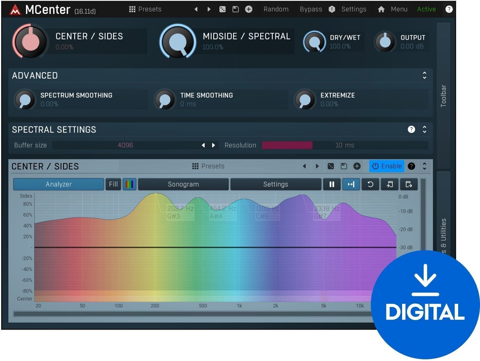
Task: Toggle the Bypass button
Action: point(311,9)
